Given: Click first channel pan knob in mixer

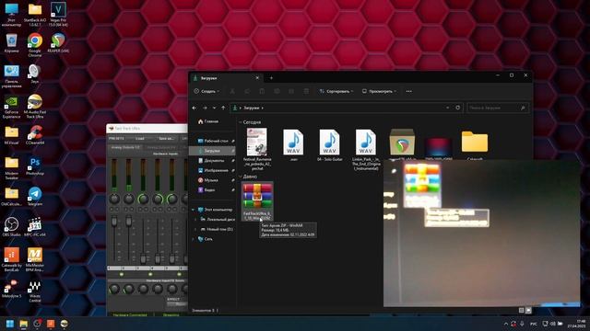Looking at the screenshot, I should [114, 199].
